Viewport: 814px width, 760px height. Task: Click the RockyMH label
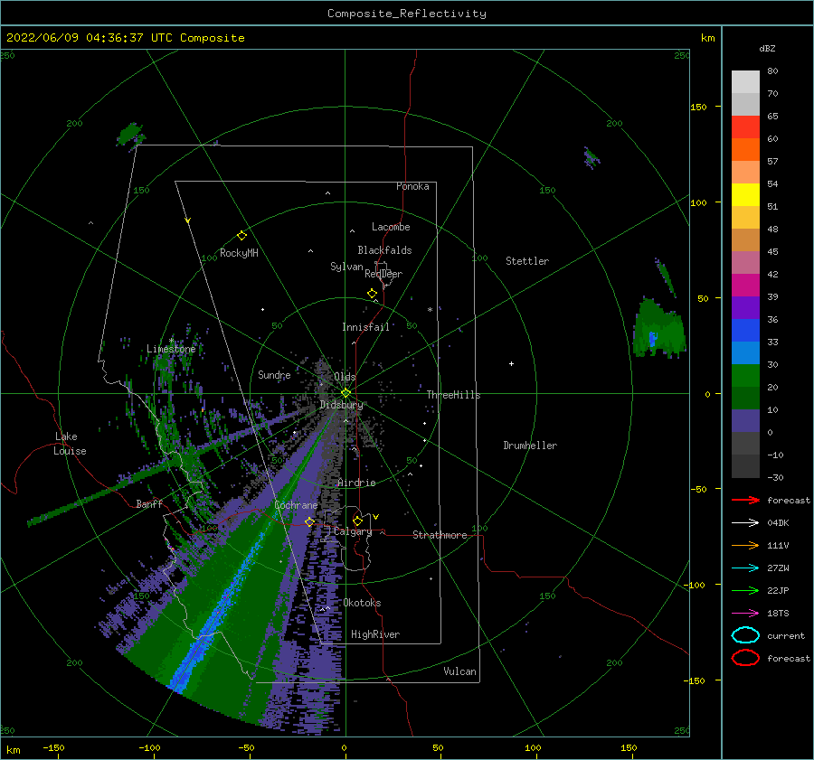click(x=239, y=253)
